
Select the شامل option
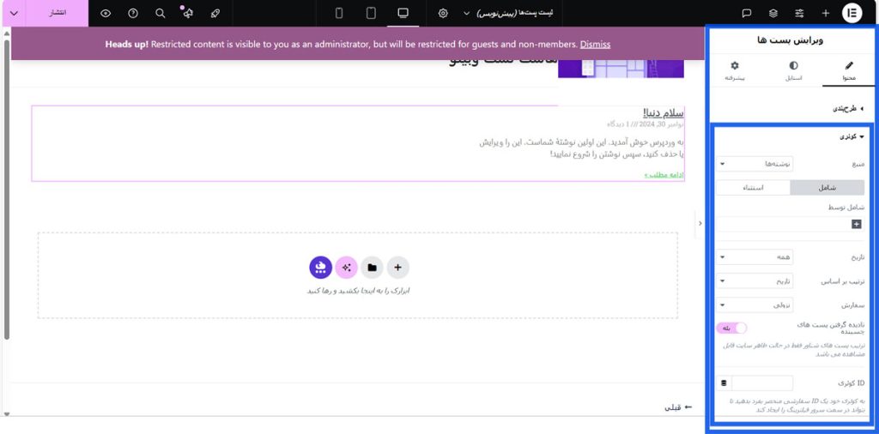827,188
